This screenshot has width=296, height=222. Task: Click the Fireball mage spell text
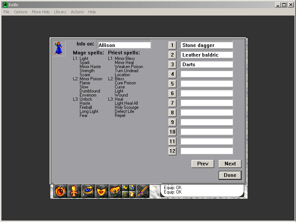point(86,107)
